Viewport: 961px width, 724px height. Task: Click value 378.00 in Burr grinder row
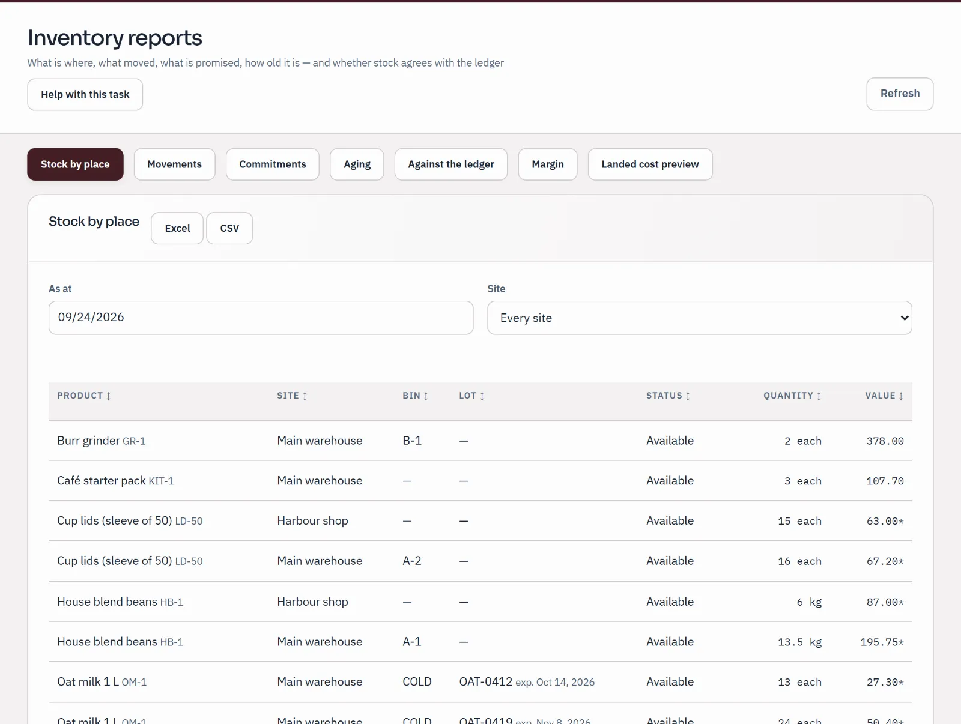pyautogui.click(x=885, y=441)
